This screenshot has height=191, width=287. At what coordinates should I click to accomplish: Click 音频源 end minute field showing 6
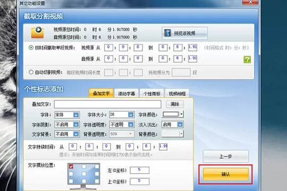tap(178, 59)
